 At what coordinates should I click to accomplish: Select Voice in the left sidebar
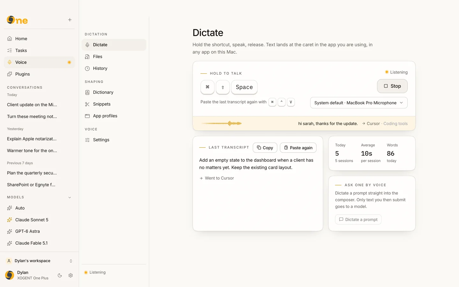[40, 62]
